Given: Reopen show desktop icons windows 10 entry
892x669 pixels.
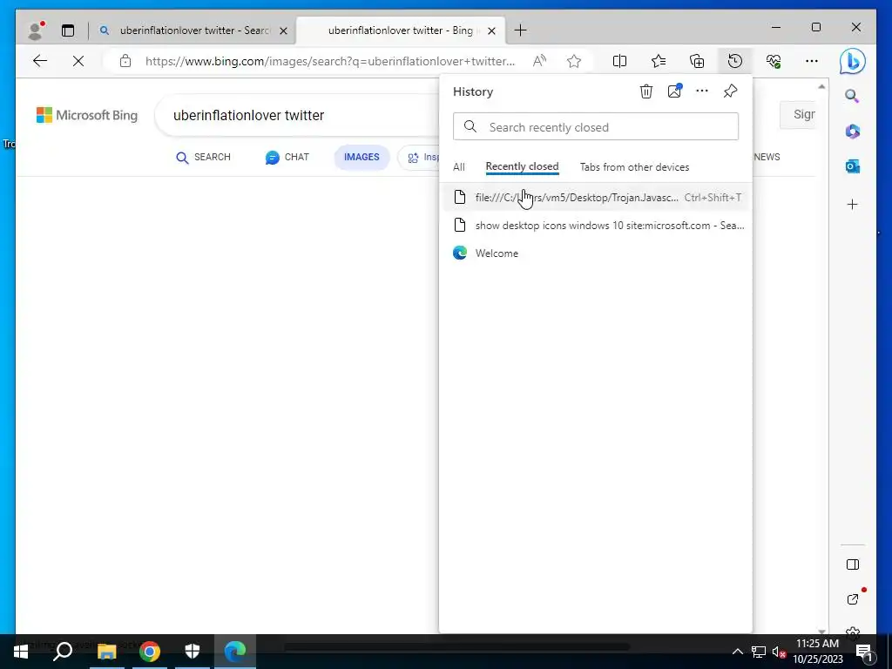Looking at the screenshot, I should pos(596,226).
